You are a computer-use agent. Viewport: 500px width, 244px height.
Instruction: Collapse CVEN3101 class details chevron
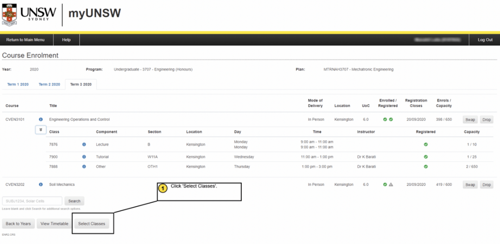pyautogui.click(x=41, y=130)
